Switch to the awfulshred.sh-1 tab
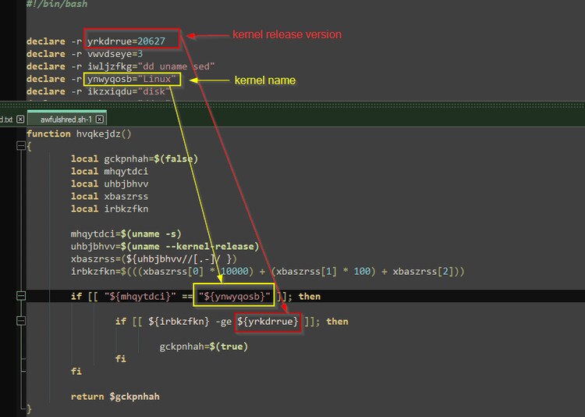585x417 pixels. 67,119
